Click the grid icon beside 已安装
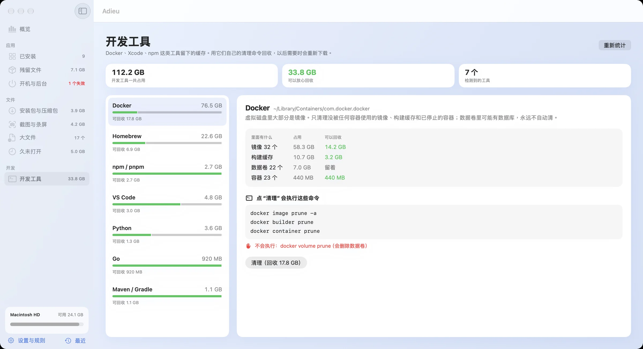 (12, 56)
